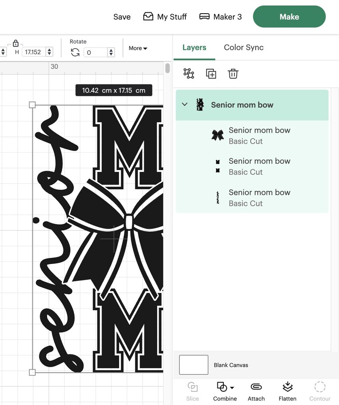Click the Slice tool
The width and height of the screenshot is (339, 405).
pos(193,391)
